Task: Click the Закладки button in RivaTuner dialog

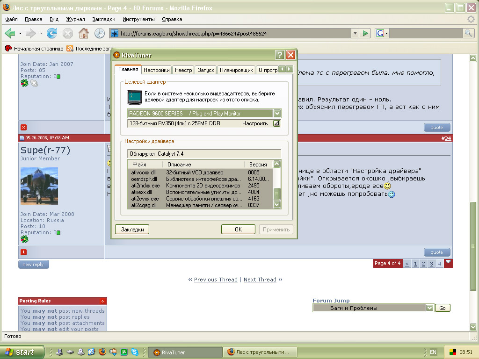Action: tap(132, 229)
